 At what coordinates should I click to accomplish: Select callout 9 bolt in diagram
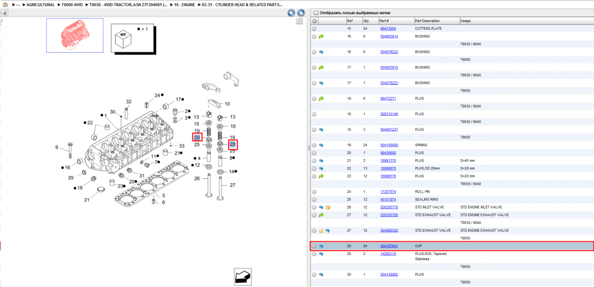(57, 147)
